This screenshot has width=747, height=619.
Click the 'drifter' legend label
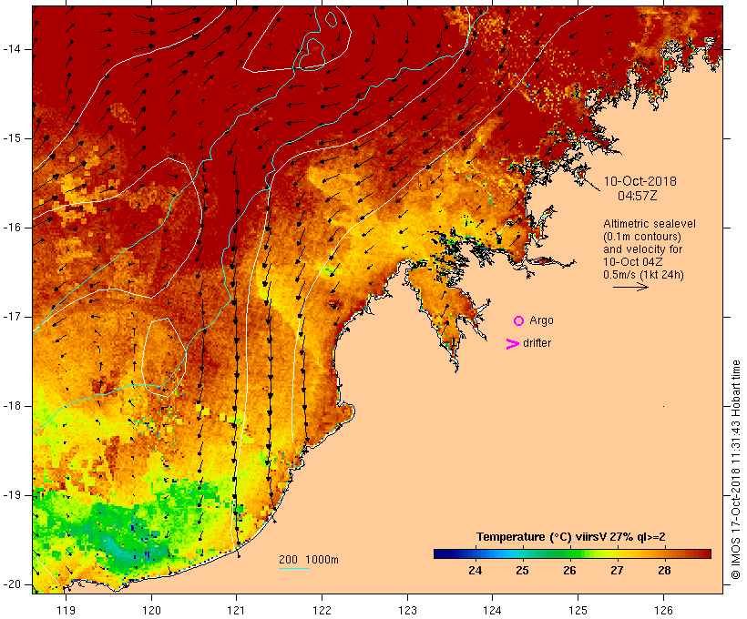pyautogui.click(x=537, y=343)
